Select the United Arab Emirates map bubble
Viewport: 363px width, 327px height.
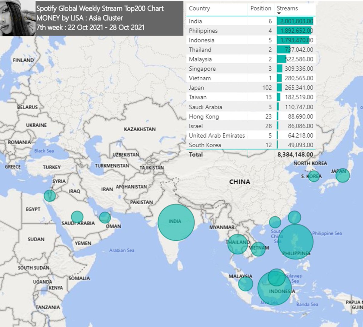coord(105,218)
